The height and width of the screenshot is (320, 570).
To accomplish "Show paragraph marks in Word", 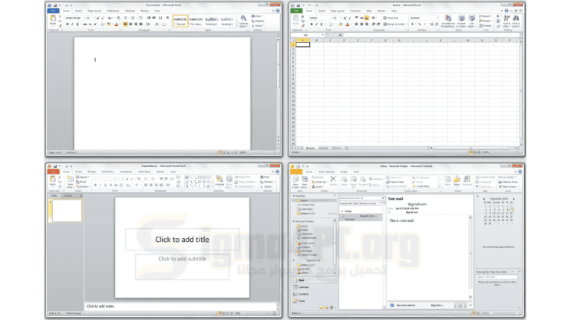I will 167,18.
